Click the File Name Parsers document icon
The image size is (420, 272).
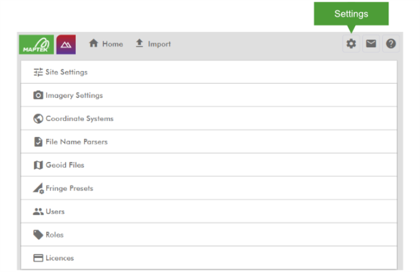[x=38, y=142]
